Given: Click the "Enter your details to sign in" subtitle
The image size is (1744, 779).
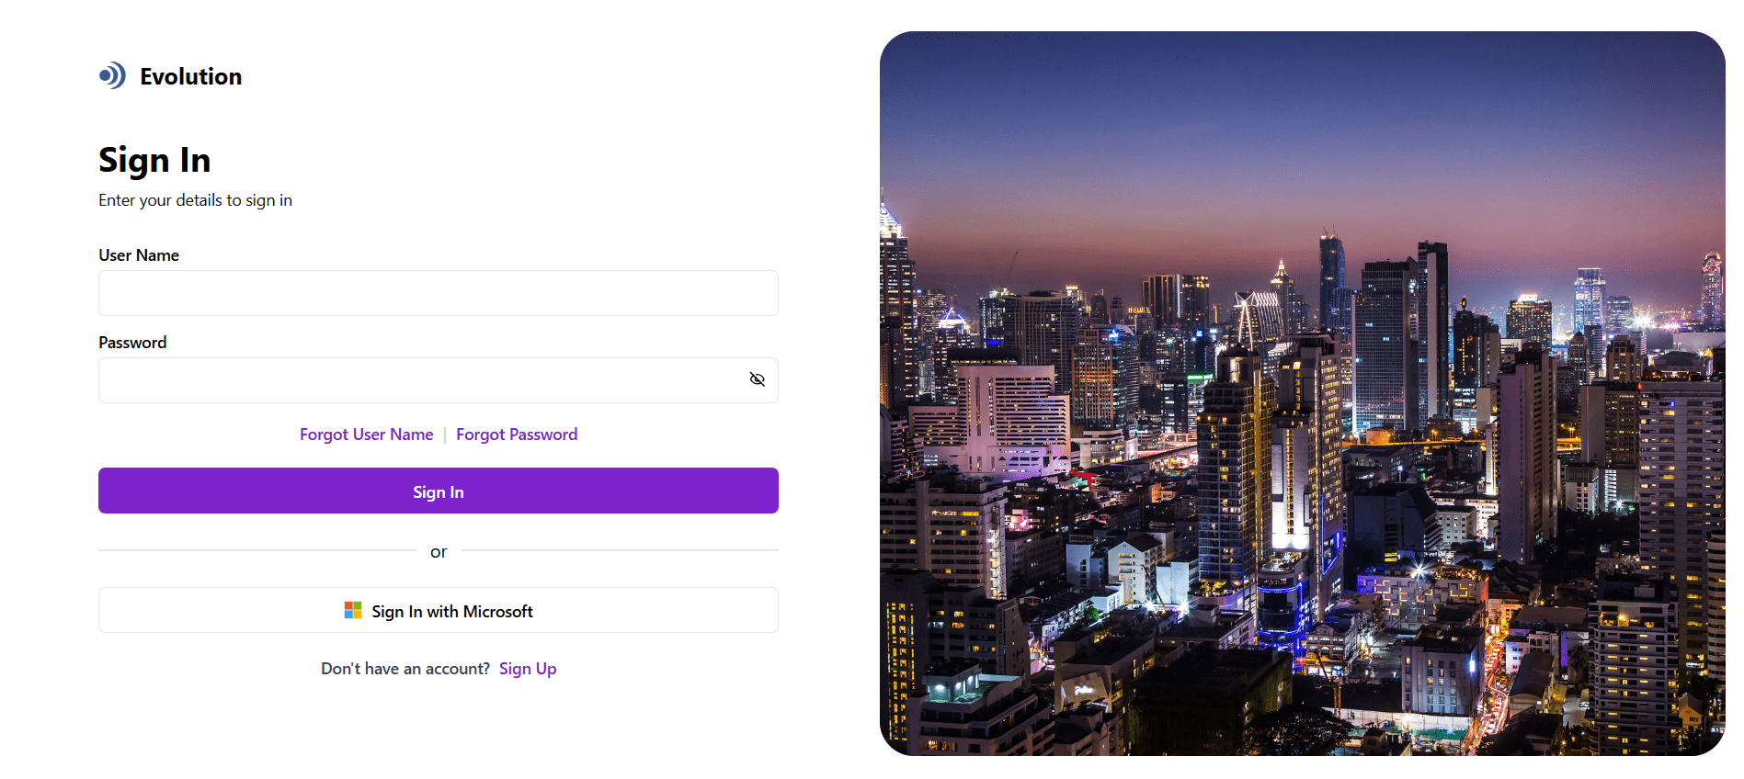Looking at the screenshot, I should coord(195,200).
